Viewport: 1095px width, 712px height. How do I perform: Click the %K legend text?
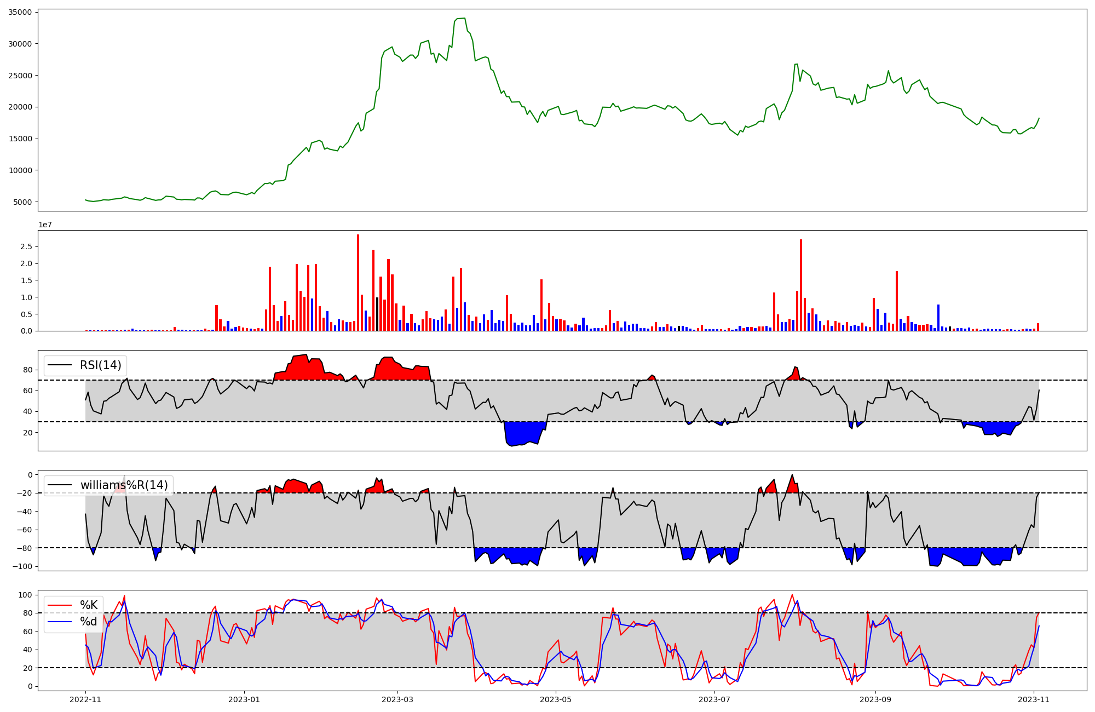(x=89, y=605)
